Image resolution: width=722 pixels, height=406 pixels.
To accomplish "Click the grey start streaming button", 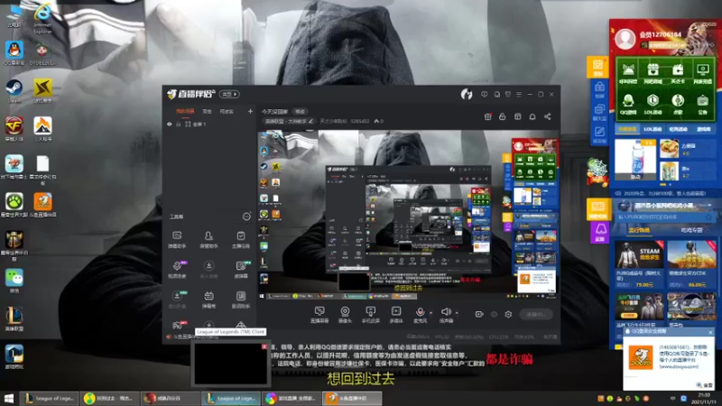I will tap(536, 314).
